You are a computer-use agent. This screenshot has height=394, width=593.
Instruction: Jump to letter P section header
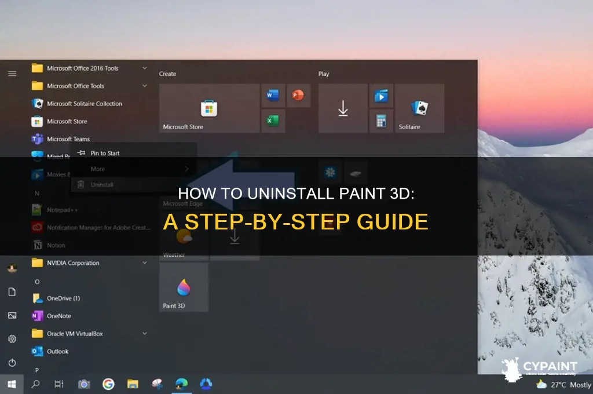tap(37, 370)
